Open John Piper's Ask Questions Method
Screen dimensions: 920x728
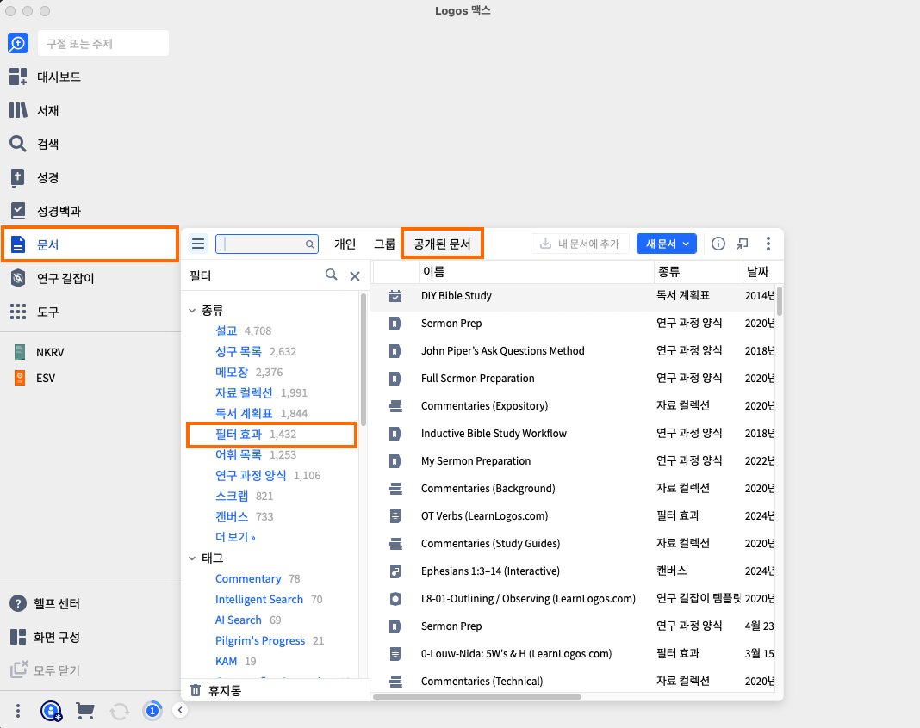[503, 350]
